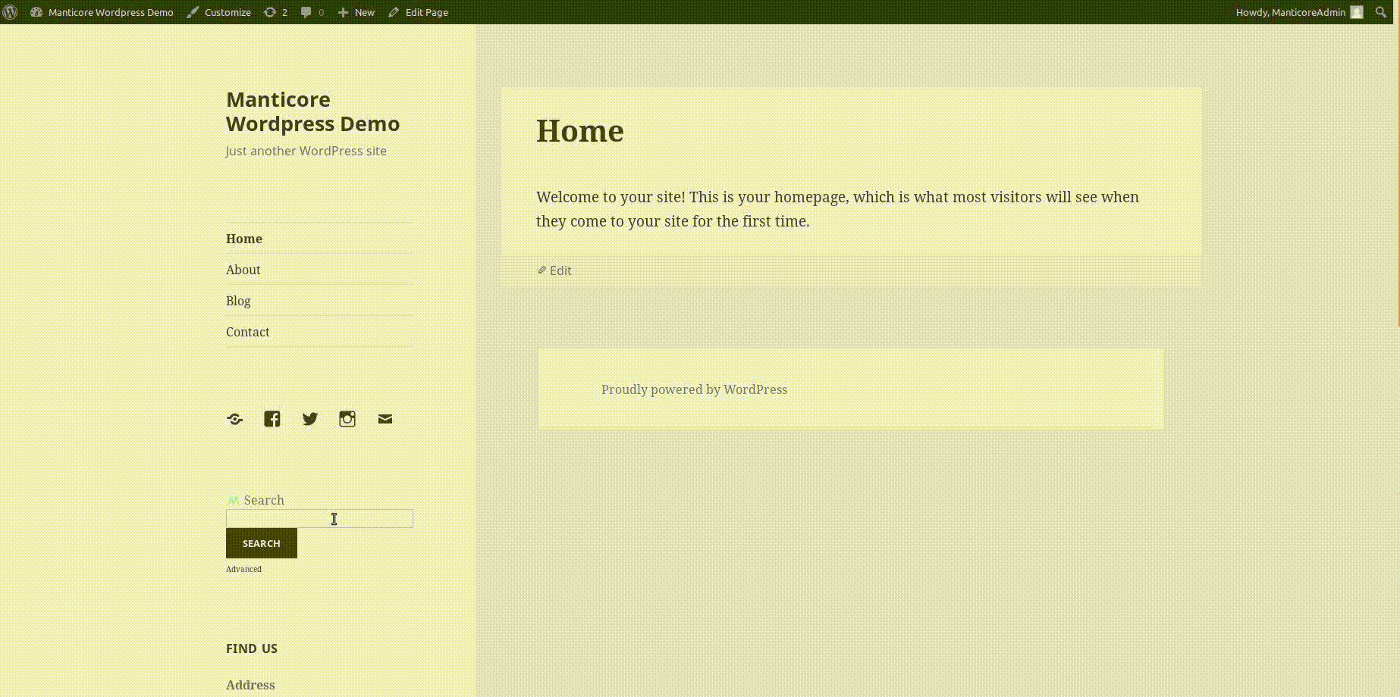
Task: Open the WordPress logo menu
Action: point(11,12)
